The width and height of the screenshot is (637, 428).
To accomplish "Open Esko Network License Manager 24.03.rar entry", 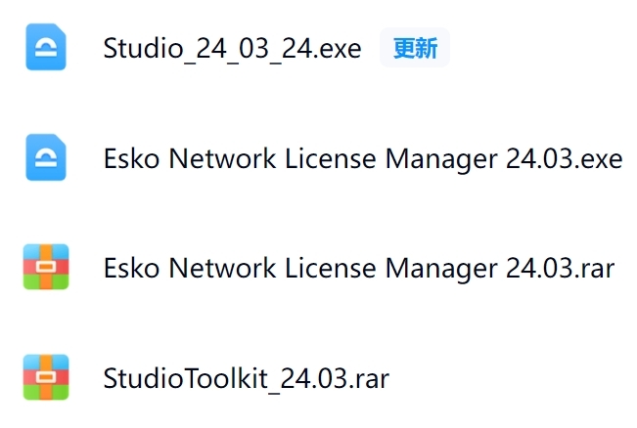I will 359,268.
